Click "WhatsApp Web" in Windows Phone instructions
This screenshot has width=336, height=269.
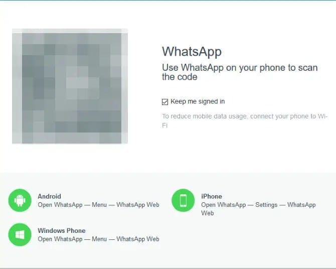(x=138, y=239)
